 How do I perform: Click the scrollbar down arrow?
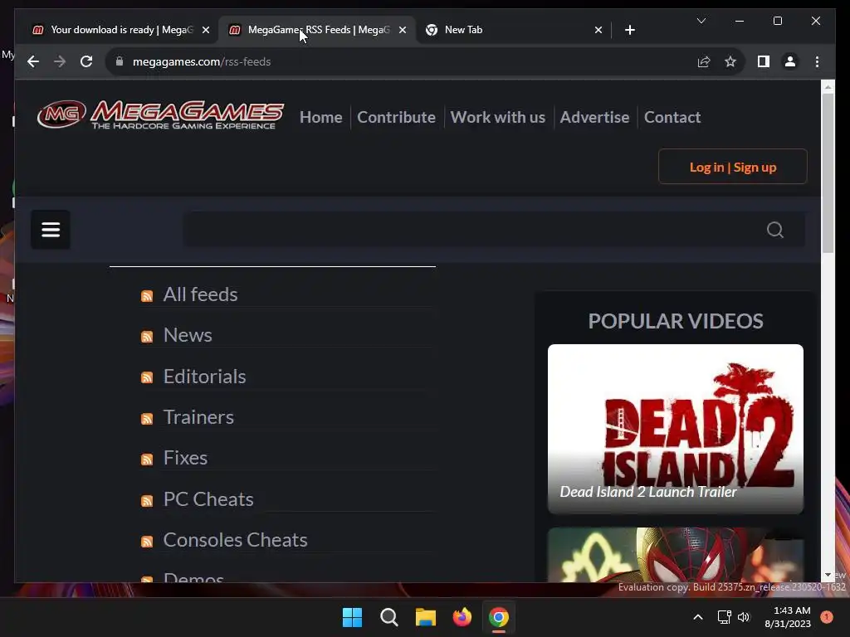click(x=828, y=575)
